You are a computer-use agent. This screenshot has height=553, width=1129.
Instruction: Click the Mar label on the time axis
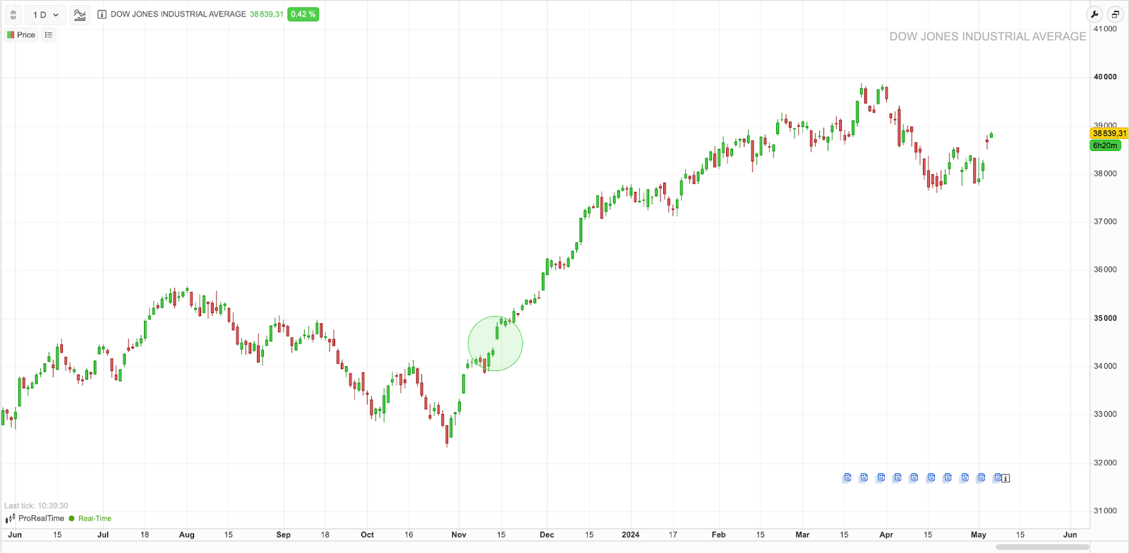pos(802,535)
